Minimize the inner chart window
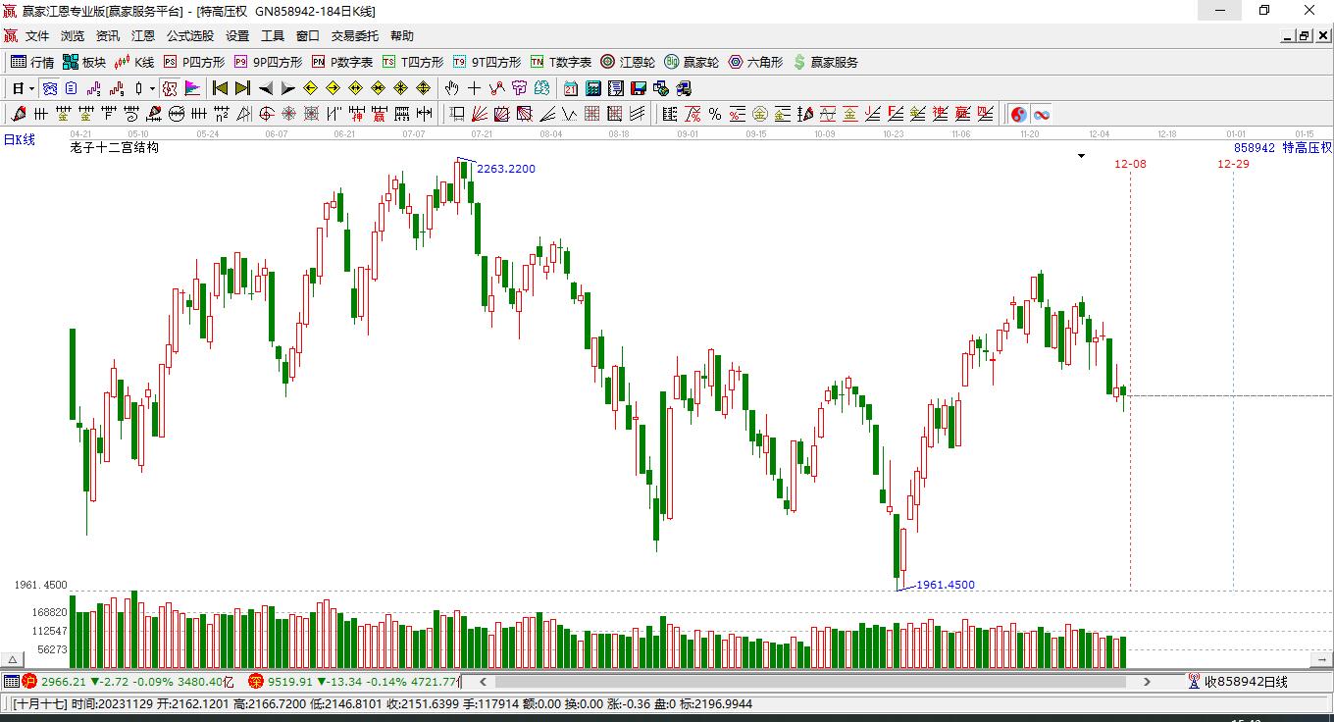 tap(1287, 36)
